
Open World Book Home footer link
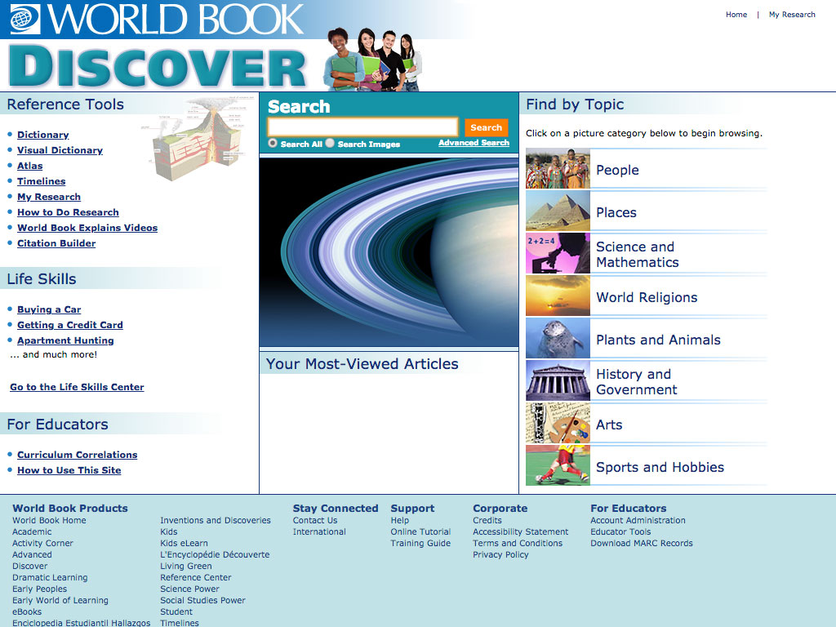(49, 520)
